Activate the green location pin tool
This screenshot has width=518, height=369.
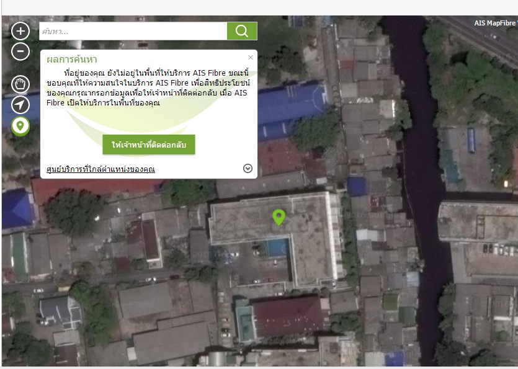(20, 126)
